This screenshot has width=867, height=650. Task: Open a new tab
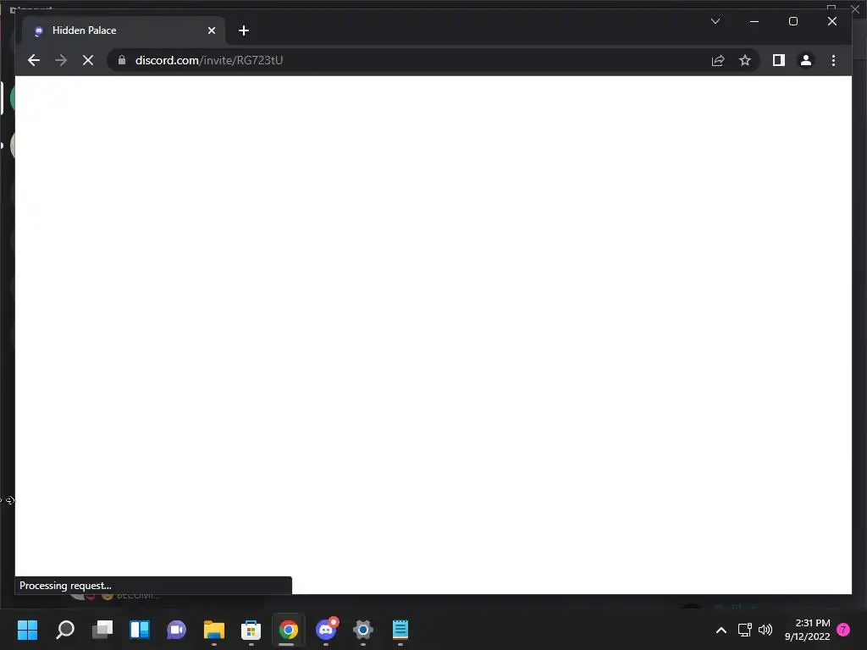point(243,30)
